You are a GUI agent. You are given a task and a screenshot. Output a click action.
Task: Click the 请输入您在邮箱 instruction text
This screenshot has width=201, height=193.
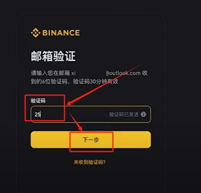click(50, 73)
